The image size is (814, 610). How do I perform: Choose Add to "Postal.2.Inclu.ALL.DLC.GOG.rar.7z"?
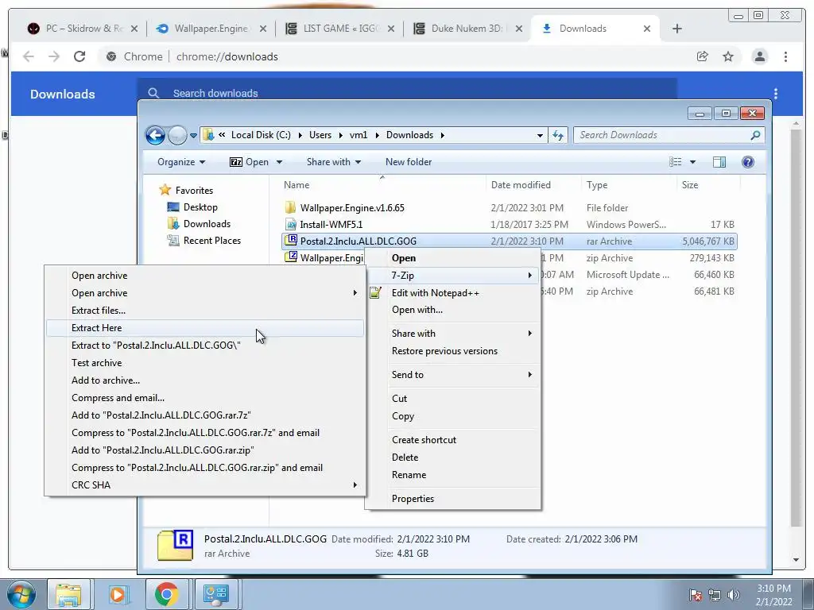[x=205, y=415]
